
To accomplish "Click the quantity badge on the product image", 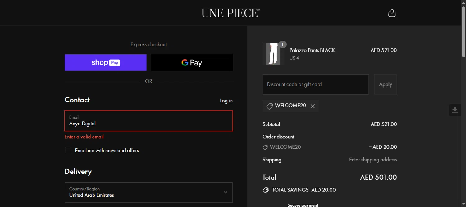I will [282, 44].
